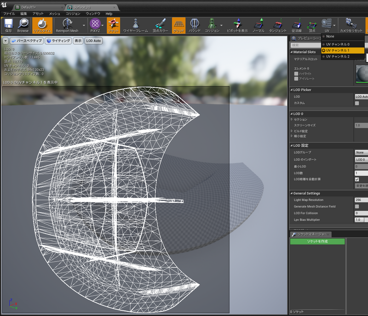Viewport: 368px width, 316px height.
Task: Open the Show (表示) viewport menu
Action: point(78,41)
